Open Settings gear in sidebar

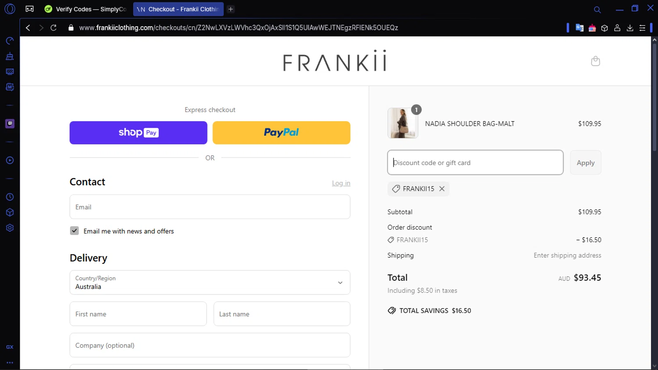point(10,228)
